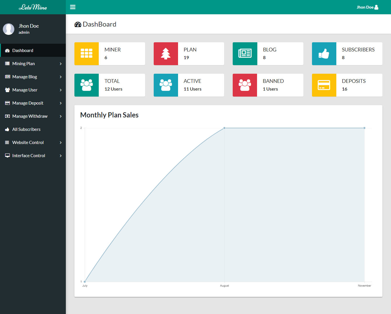The width and height of the screenshot is (391, 314).
Task: Toggle the sidebar with the hamburger icon
Action: point(73,7)
